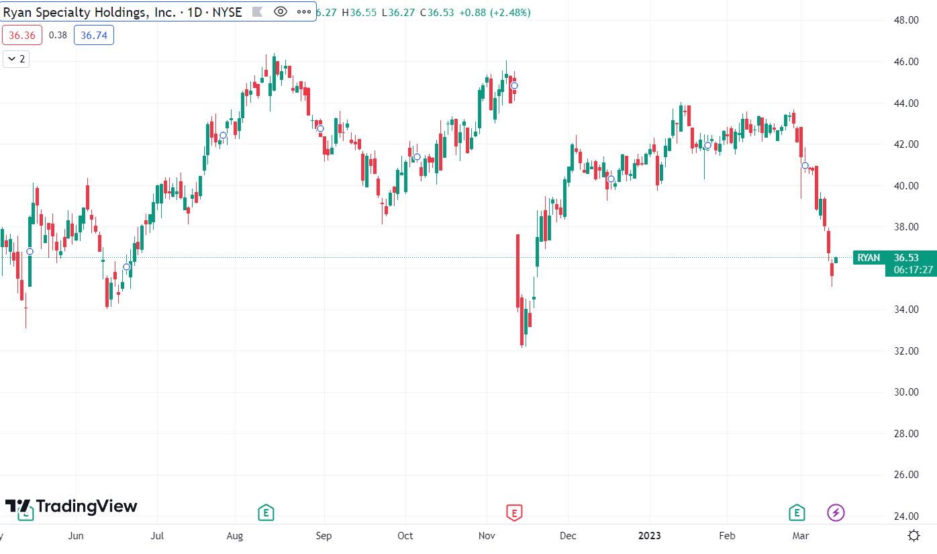937x554 pixels.
Task: Click the Jul label on the time axis
Action: (x=157, y=536)
